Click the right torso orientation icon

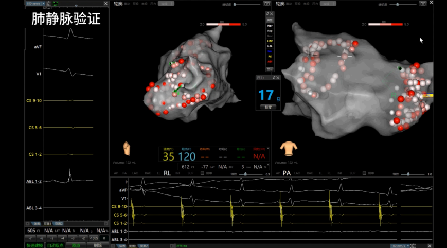coord(289,149)
